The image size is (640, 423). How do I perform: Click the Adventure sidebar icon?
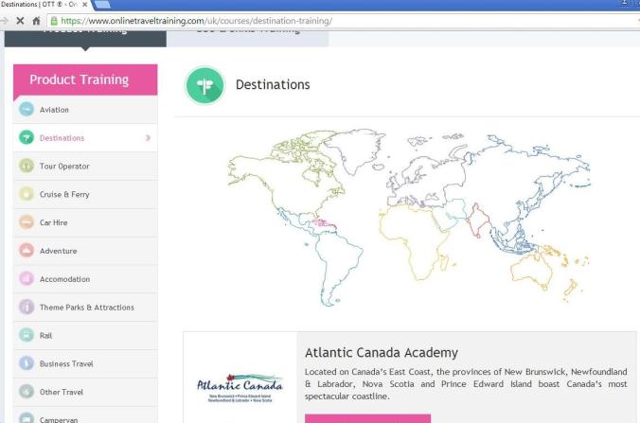click(x=27, y=251)
